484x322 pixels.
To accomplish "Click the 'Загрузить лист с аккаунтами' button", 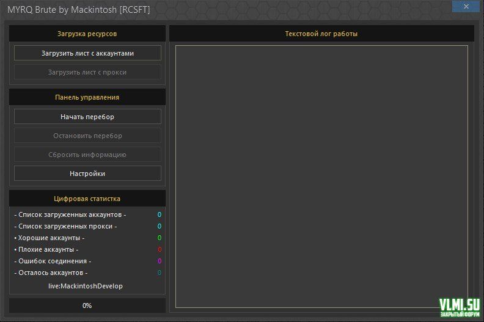I will 87,53.
